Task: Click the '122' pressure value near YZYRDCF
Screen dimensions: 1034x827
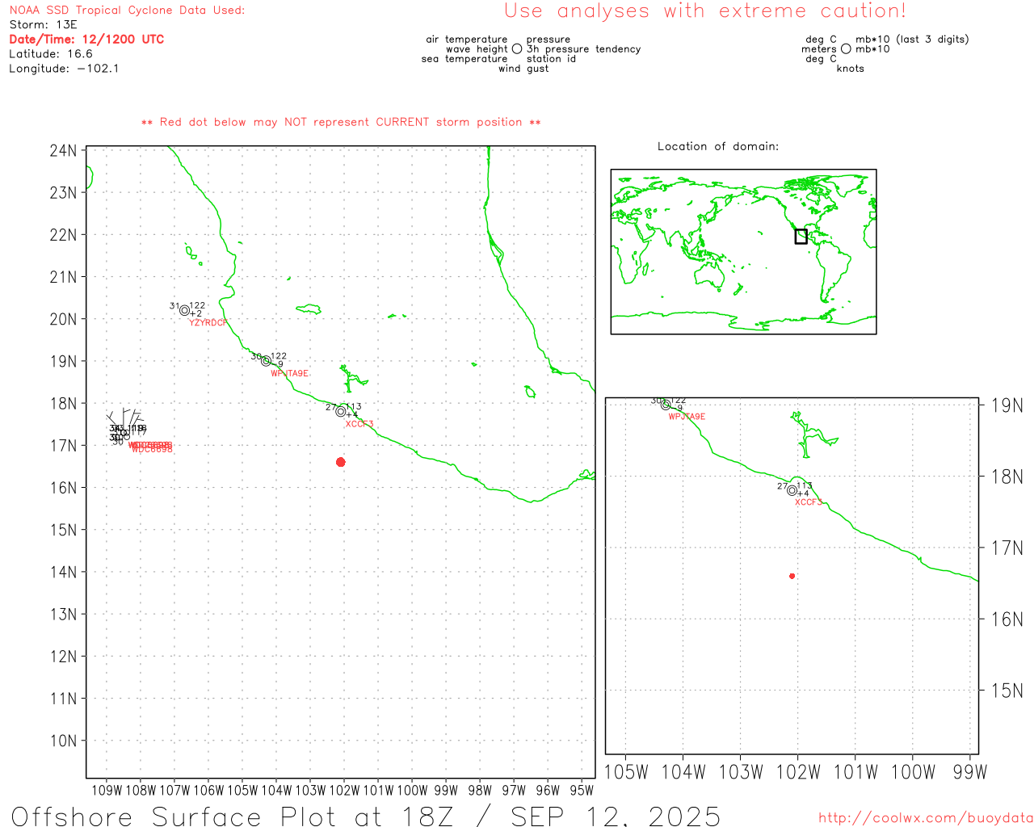Action: click(x=197, y=306)
